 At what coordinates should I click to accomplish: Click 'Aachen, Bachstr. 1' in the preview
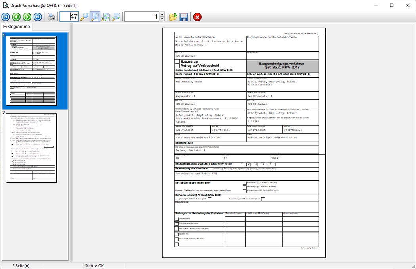pos(190,150)
